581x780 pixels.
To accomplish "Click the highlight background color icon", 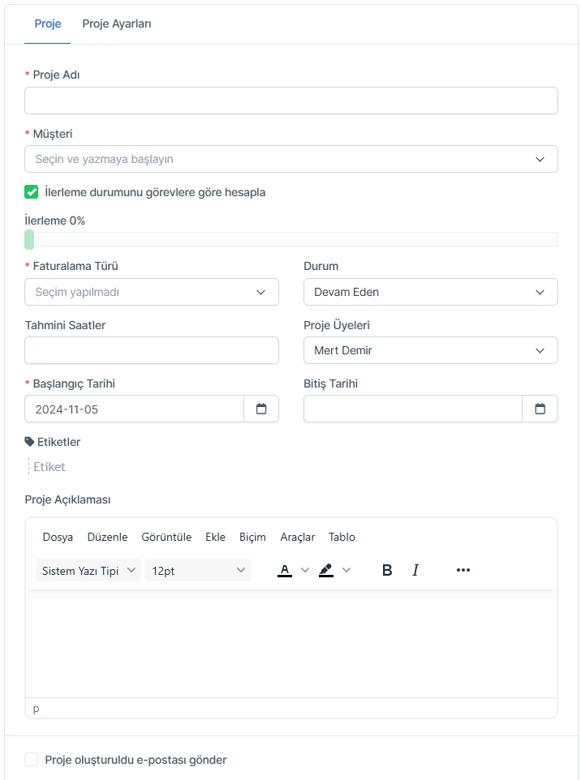I will [x=326, y=570].
